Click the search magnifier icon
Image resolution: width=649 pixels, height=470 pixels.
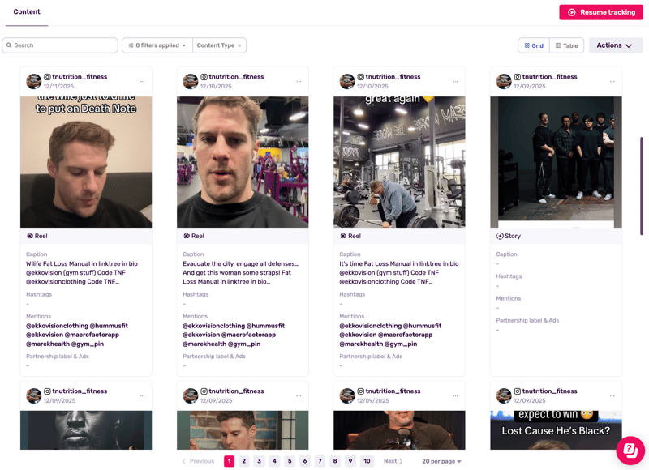pos(9,45)
